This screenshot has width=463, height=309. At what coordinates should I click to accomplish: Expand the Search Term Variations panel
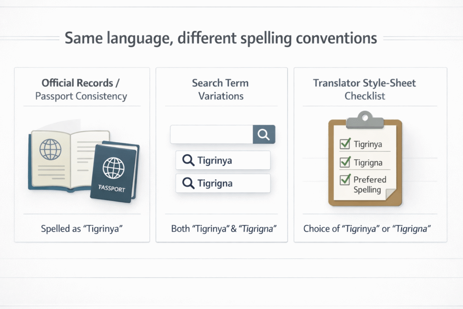(x=221, y=89)
